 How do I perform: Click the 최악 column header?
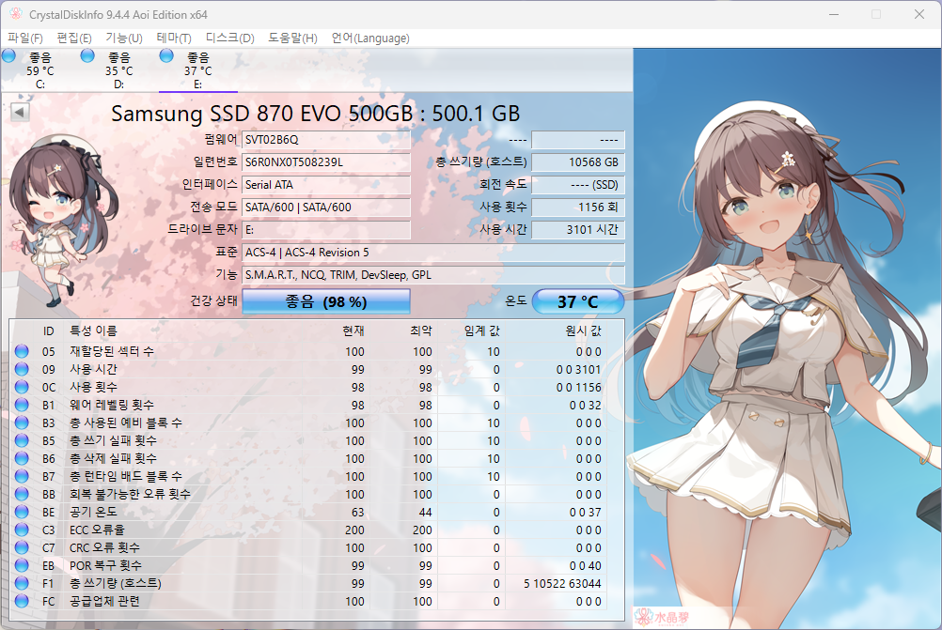point(421,330)
